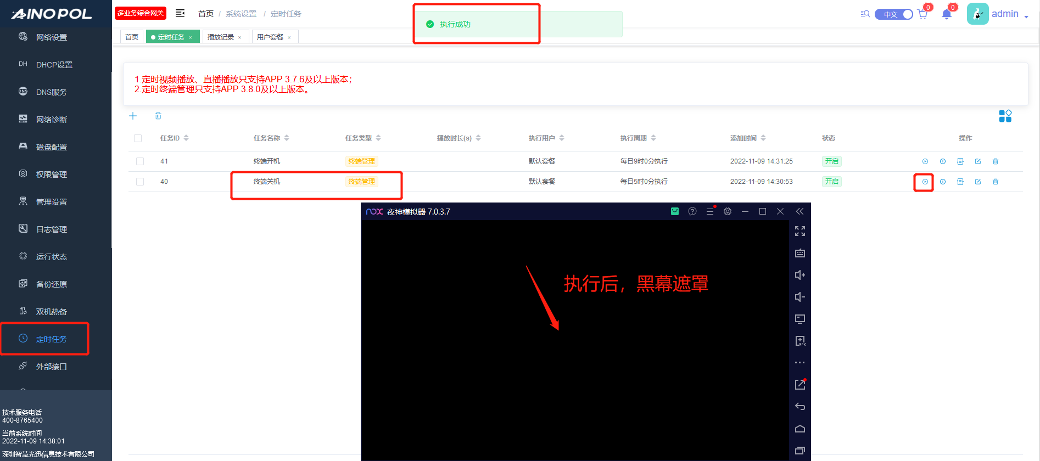
Task: Click the 终端管理 tag on task 41
Action: click(x=362, y=161)
